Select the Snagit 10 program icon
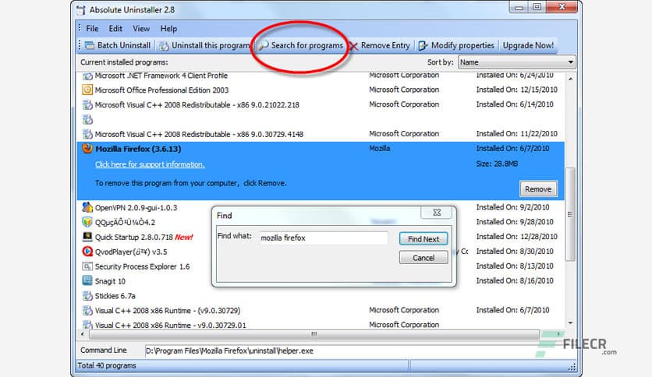Image resolution: width=652 pixels, height=377 pixels. tap(87, 280)
